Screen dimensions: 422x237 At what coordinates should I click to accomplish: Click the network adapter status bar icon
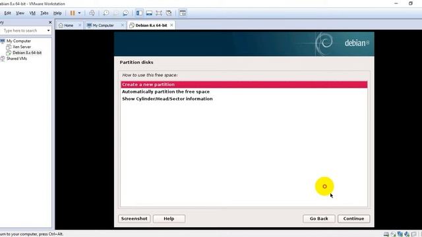(400, 234)
